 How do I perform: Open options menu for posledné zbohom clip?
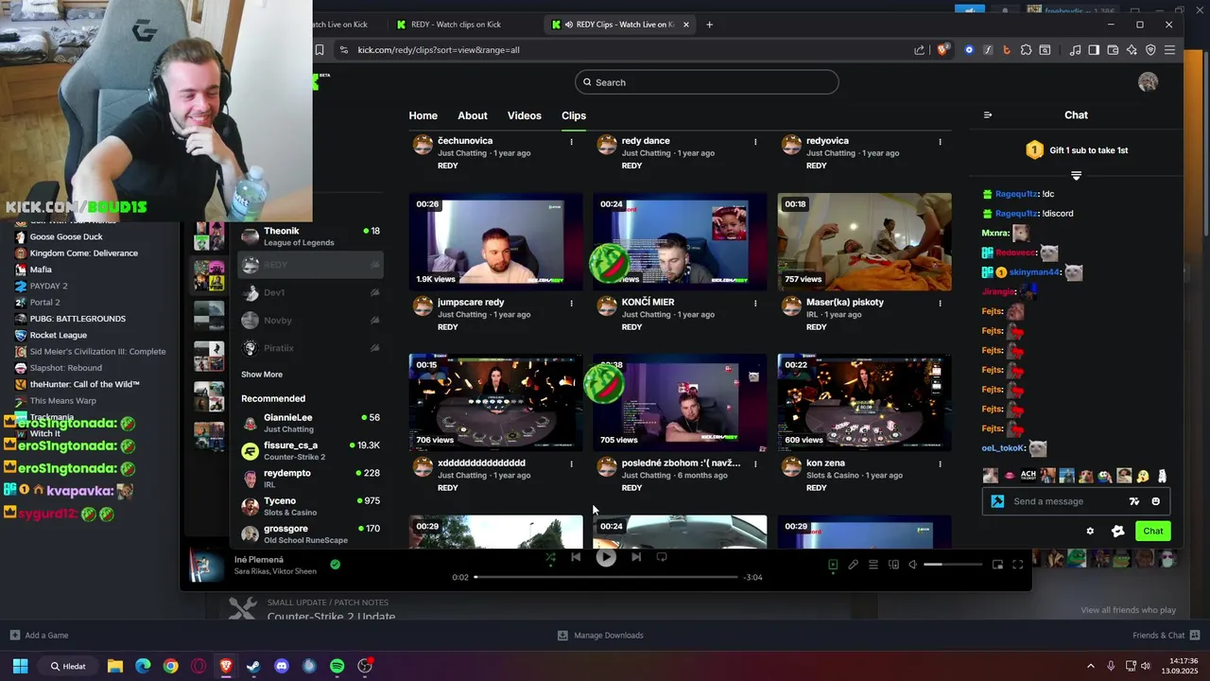click(755, 464)
